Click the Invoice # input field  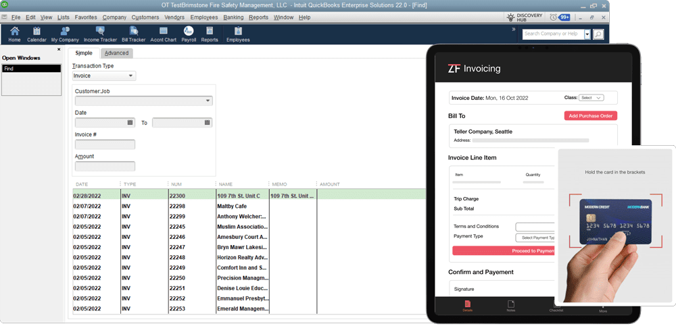(x=105, y=144)
